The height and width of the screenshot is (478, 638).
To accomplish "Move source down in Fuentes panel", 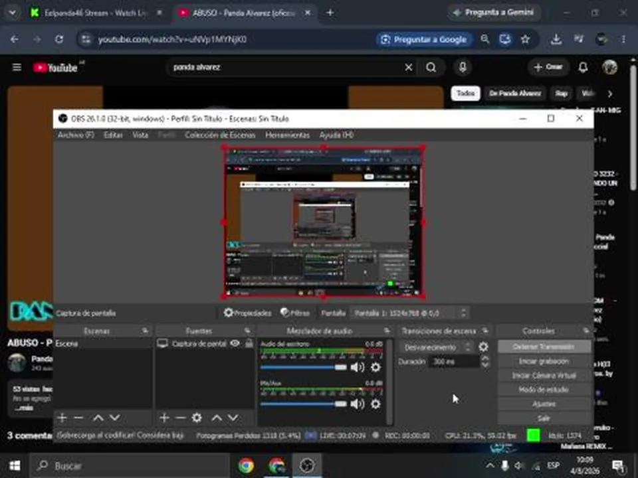I will [233, 418].
